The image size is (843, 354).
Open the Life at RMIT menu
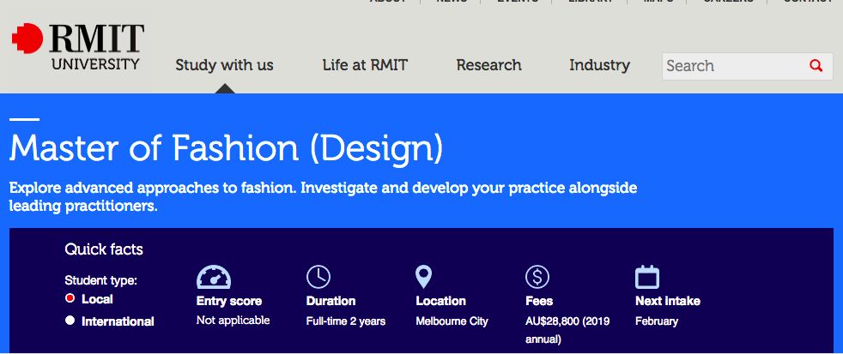(x=365, y=65)
